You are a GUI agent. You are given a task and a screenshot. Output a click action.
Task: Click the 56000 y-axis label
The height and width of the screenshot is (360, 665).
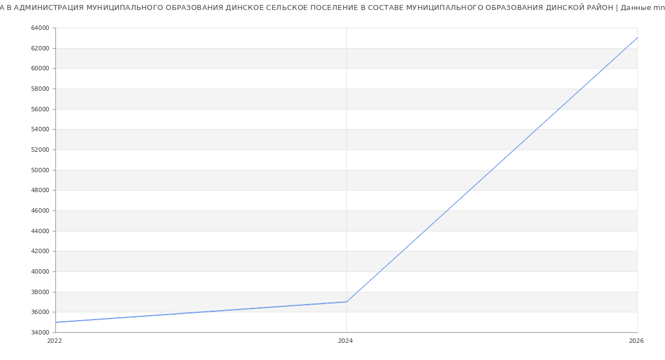pos(40,109)
